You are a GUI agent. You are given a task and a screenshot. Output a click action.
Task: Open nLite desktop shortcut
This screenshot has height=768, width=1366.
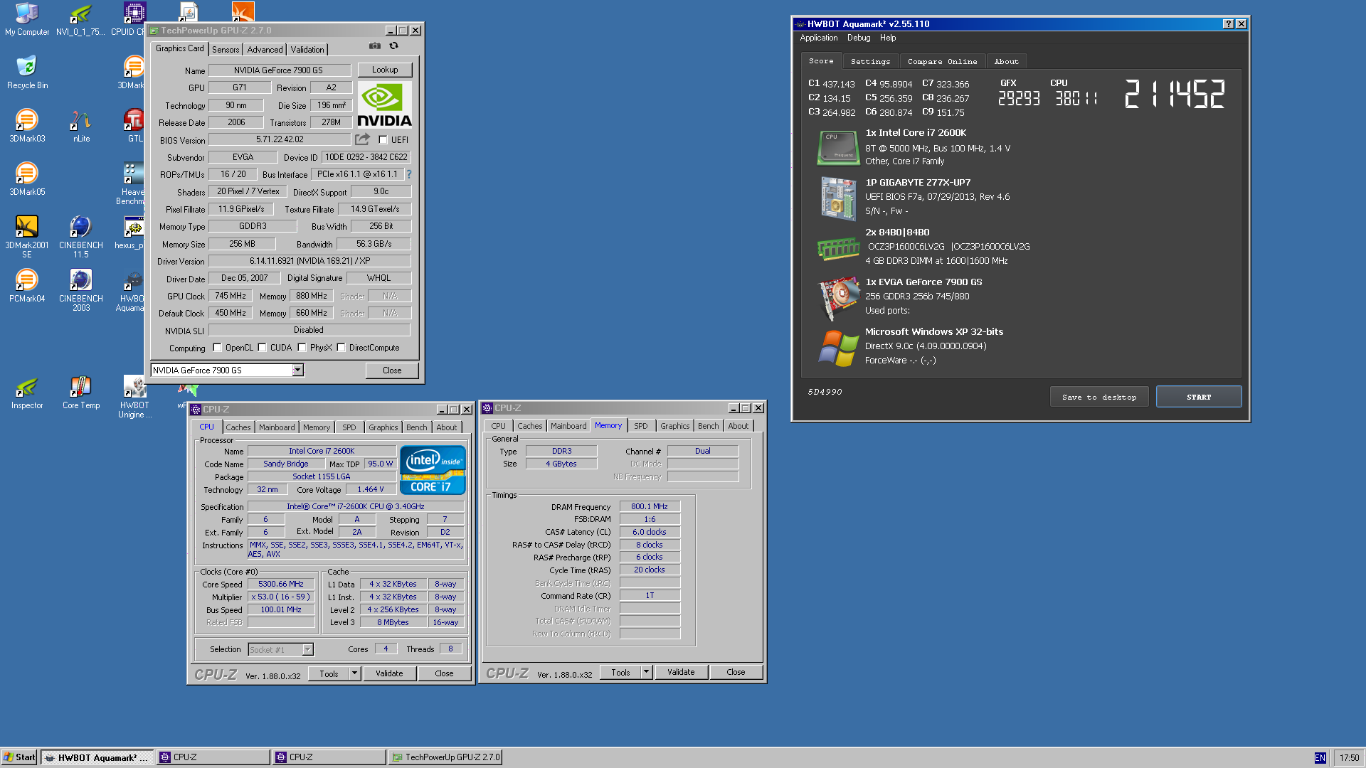coord(81,125)
